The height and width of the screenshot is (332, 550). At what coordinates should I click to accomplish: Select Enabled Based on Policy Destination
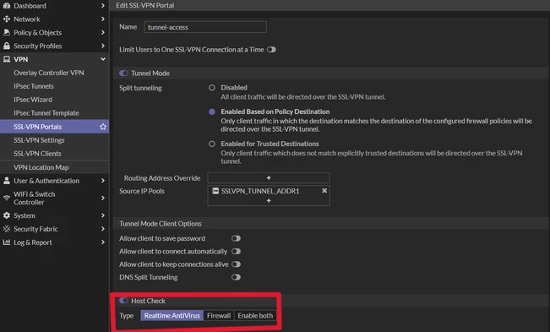212,112
